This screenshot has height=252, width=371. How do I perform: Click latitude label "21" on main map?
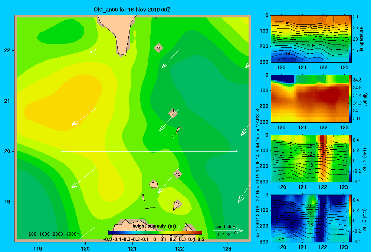[x=7, y=101]
